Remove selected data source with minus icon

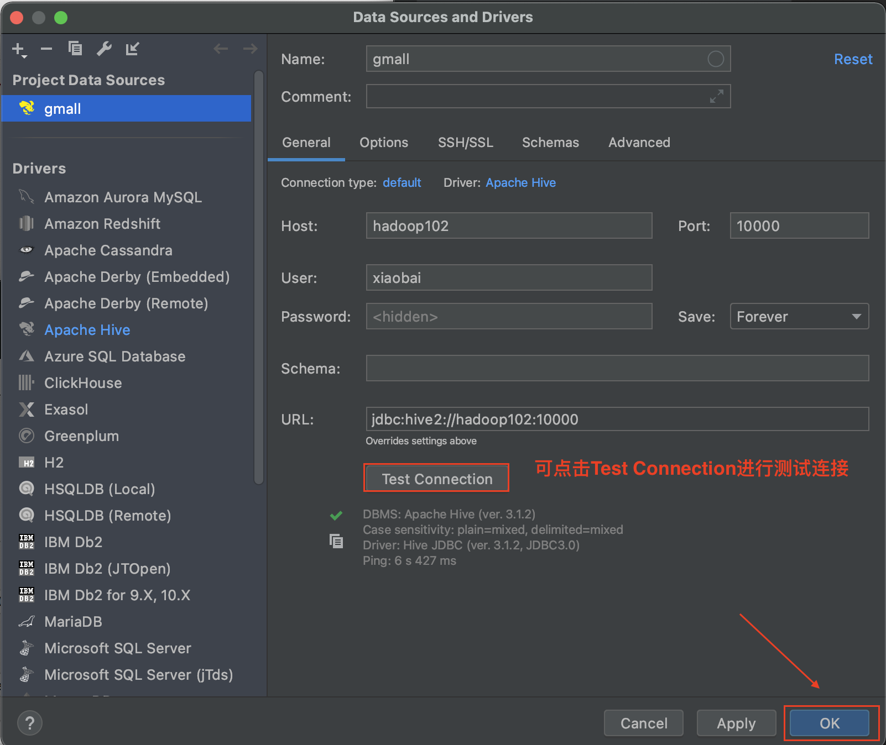46,49
